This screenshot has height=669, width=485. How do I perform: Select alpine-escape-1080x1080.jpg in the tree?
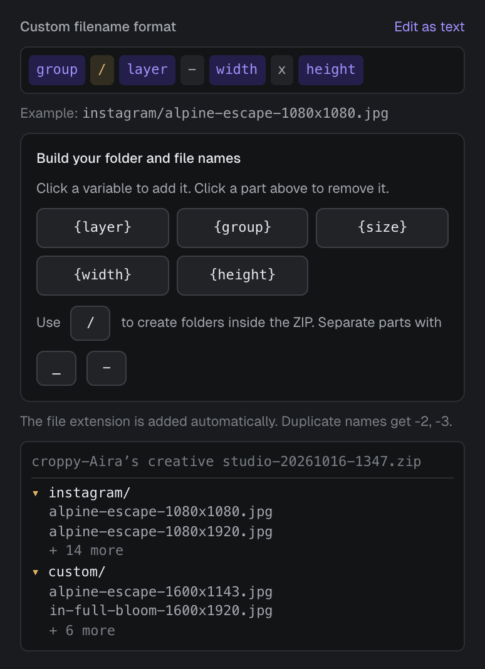[x=160, y=512]
